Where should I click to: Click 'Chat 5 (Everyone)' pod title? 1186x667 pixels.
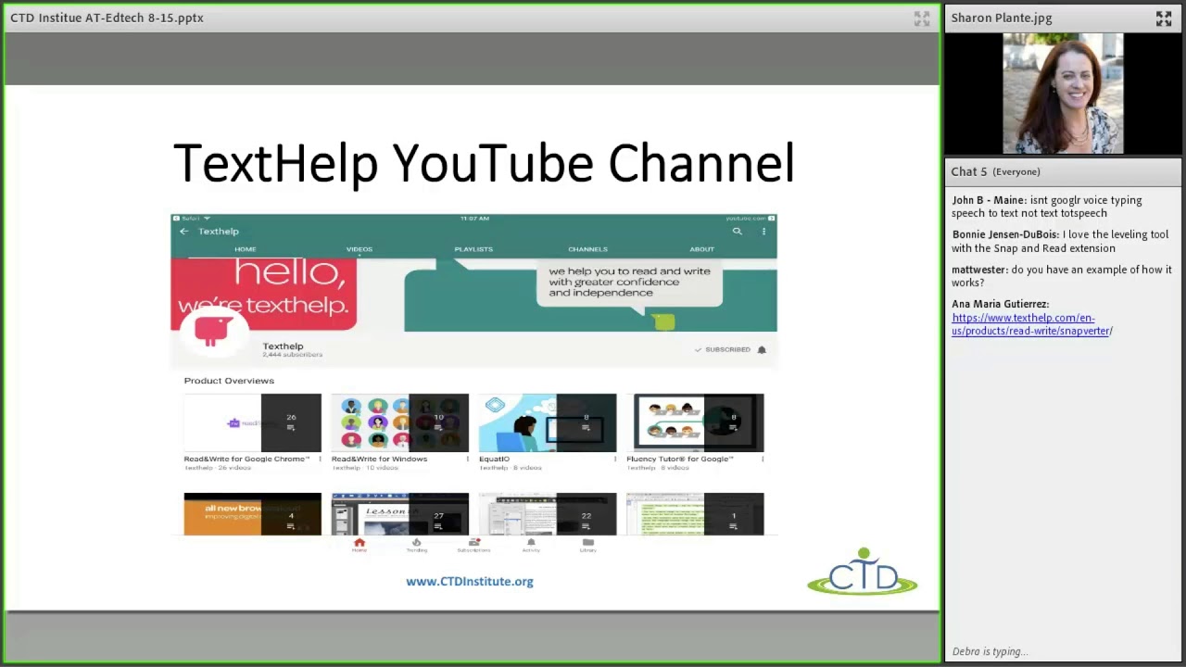pos(996,171)
